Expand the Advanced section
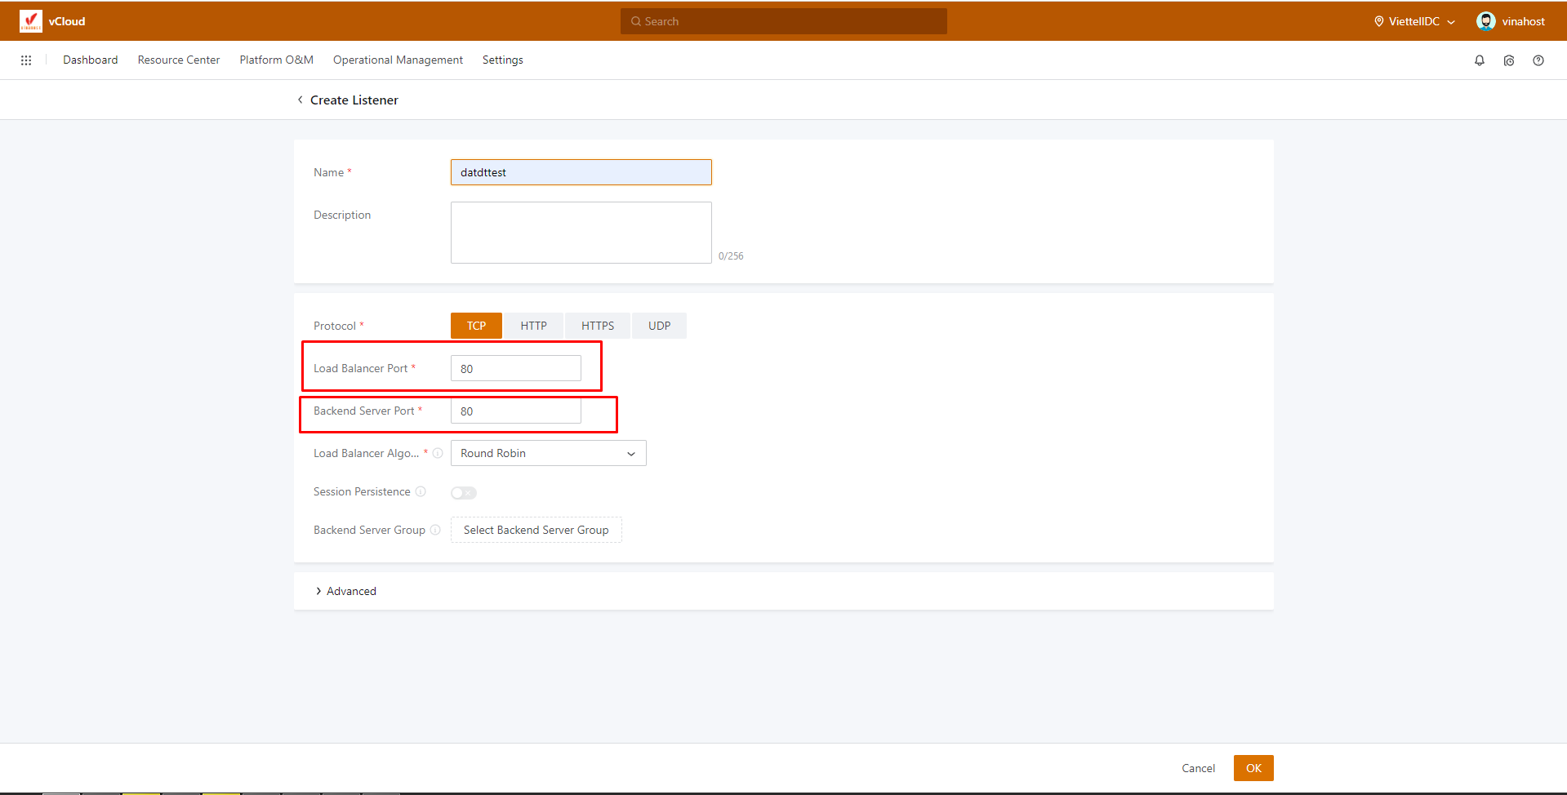 [346, 591]
